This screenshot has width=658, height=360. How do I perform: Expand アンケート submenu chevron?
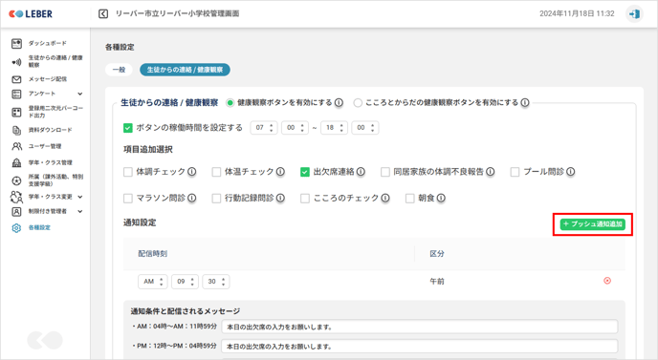[x=80, y=94]
